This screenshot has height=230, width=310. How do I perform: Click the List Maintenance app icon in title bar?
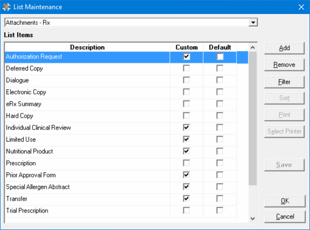pyautogui.click(x=6, y=7)
